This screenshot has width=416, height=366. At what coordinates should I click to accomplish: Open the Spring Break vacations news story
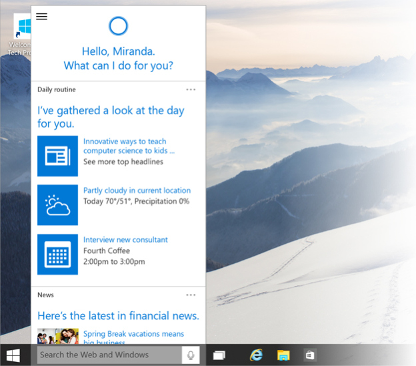pos(133,334)
